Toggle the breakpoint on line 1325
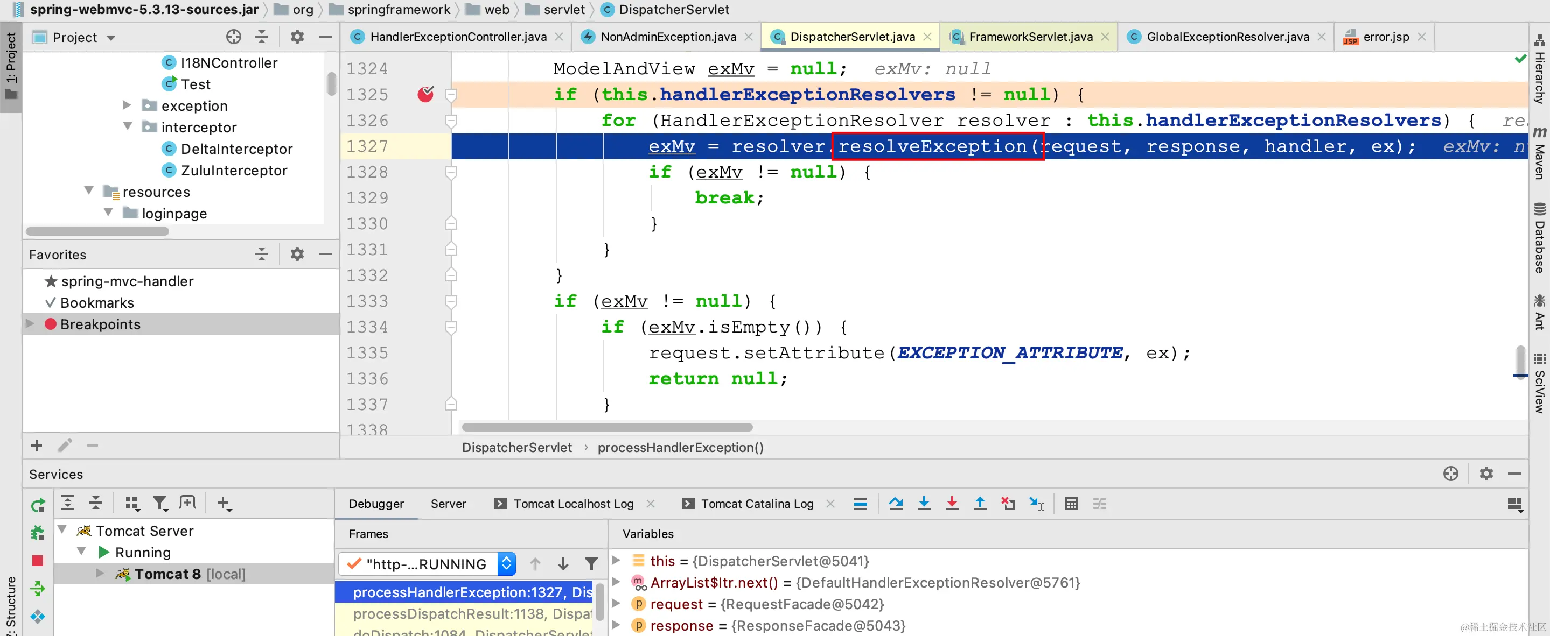Image resolution: width=1550 pixels, height=636 pixels. [x=425, y=94]
